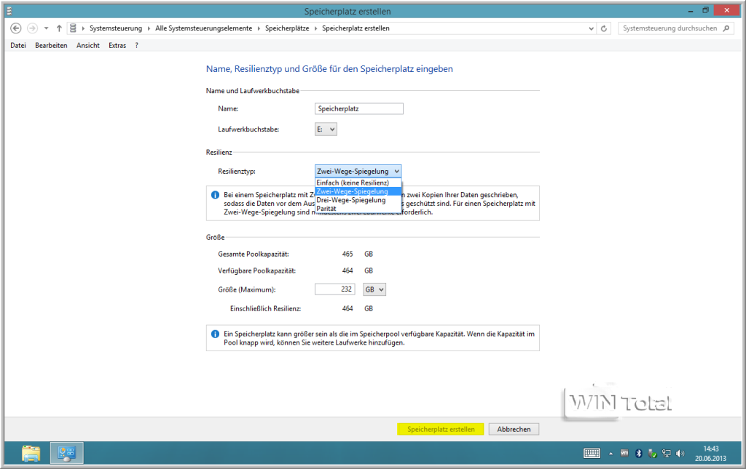Open recent locations dropdown arrow
The width and height of the screenshot is (746, 469).
(46, 28)
